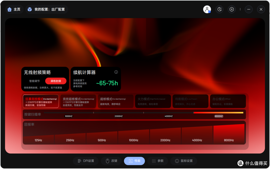
Task: Click the 无线射频策略 heading
Action: tap(37, 72)
